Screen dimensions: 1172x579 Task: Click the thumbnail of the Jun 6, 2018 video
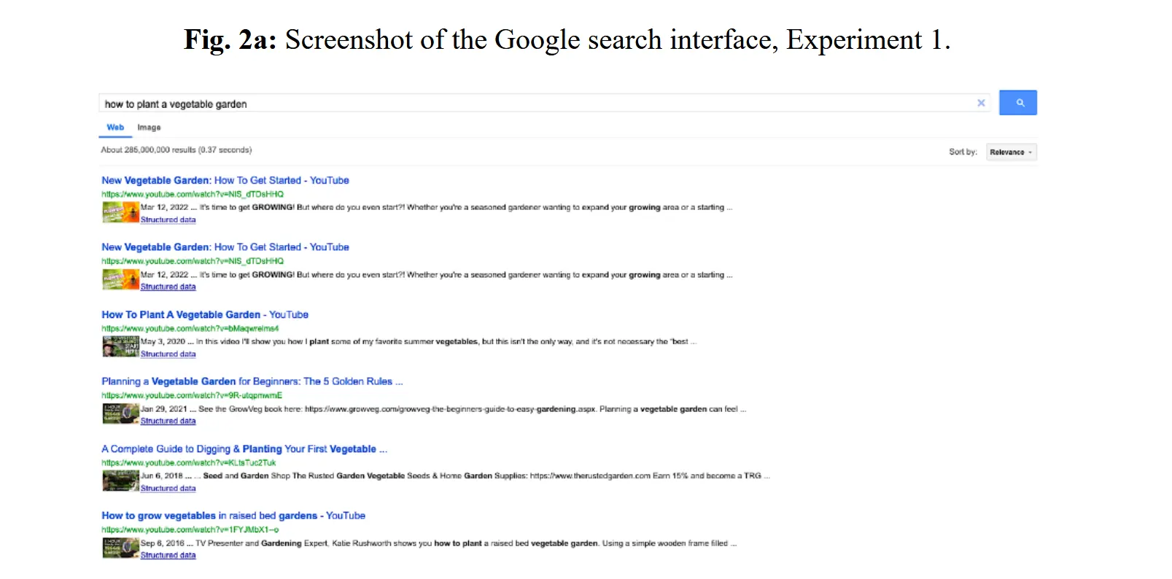click(x=120, y=481)
